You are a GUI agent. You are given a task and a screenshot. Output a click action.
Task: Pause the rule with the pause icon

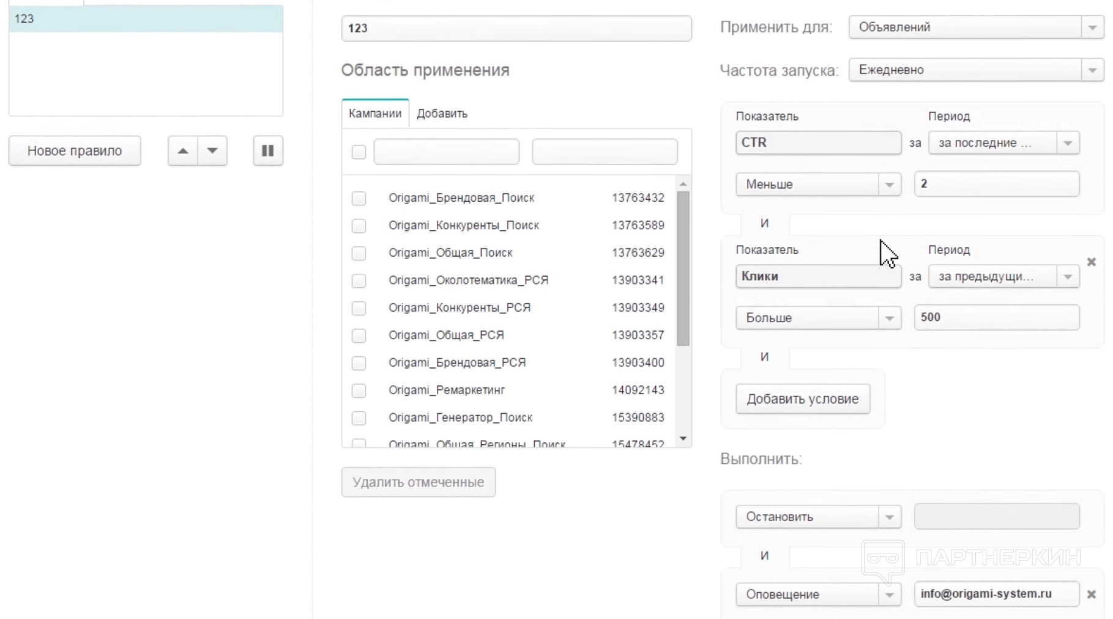[x=268, y=151]
